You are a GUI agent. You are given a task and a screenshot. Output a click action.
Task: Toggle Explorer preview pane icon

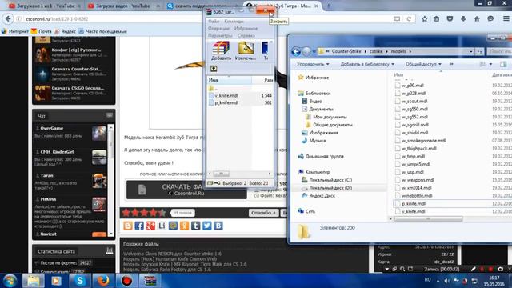pos(503,64)
